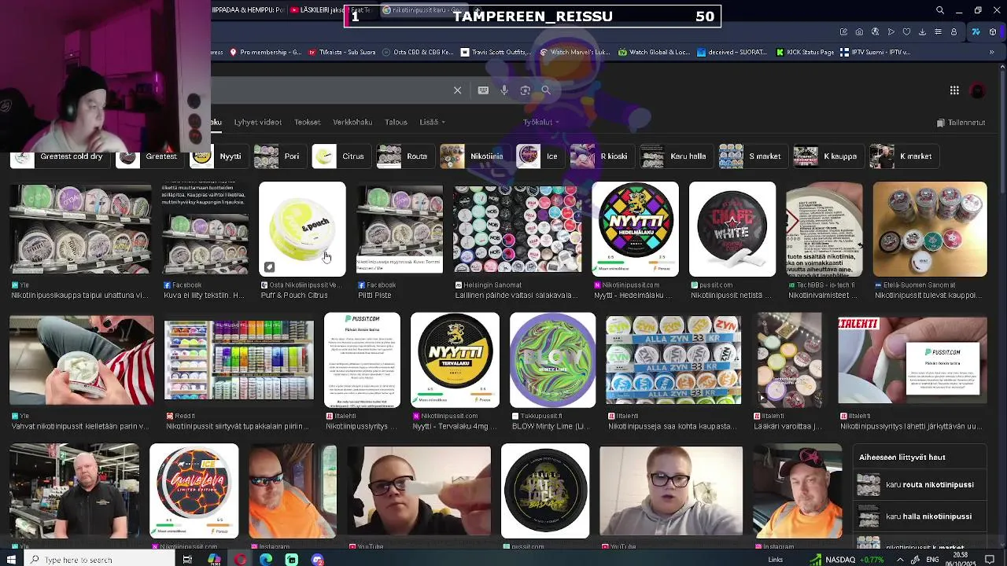1007x566 pixels.
Task: Open the on-screen keyboard input tool
Action: [483, 90]
